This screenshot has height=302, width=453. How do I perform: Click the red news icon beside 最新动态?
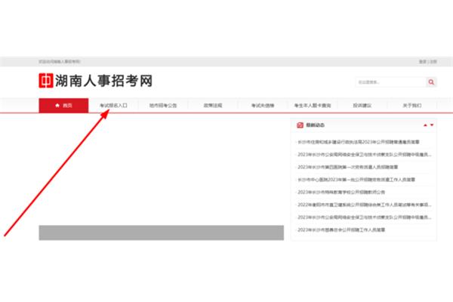click(300, 125)
